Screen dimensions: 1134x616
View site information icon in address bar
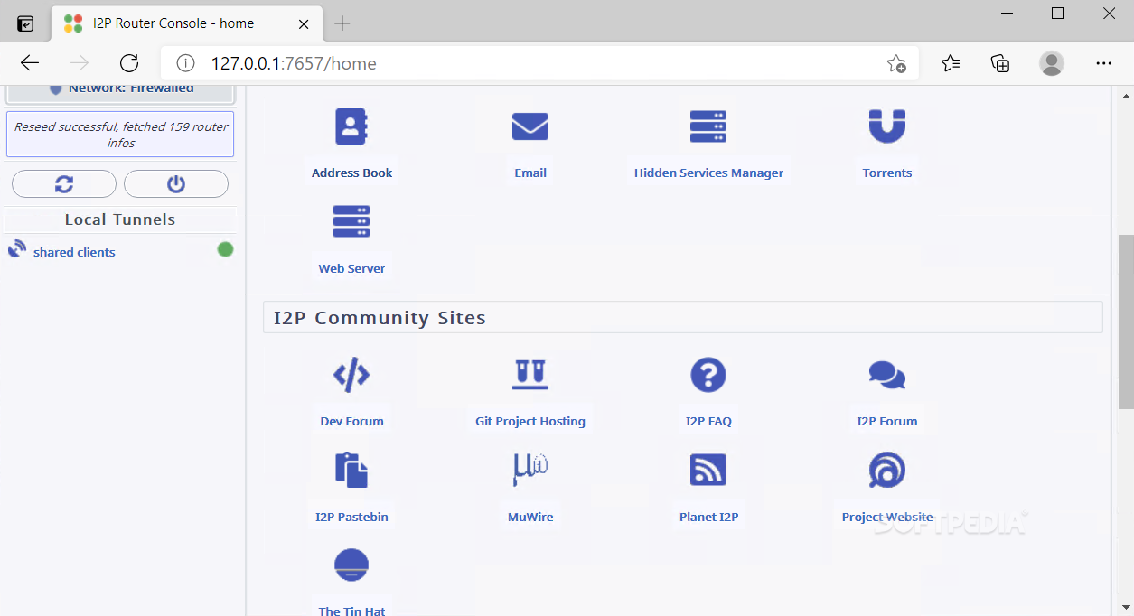(x=185, y=63)
